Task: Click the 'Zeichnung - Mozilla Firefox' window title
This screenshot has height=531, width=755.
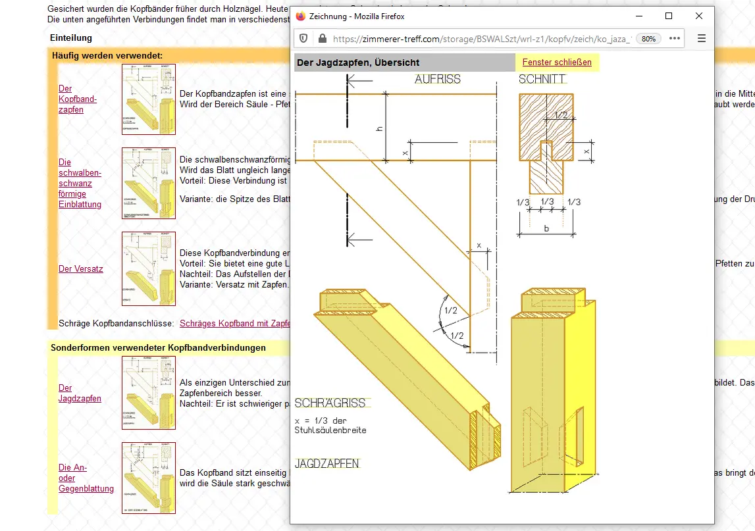Action: (357, 16)
